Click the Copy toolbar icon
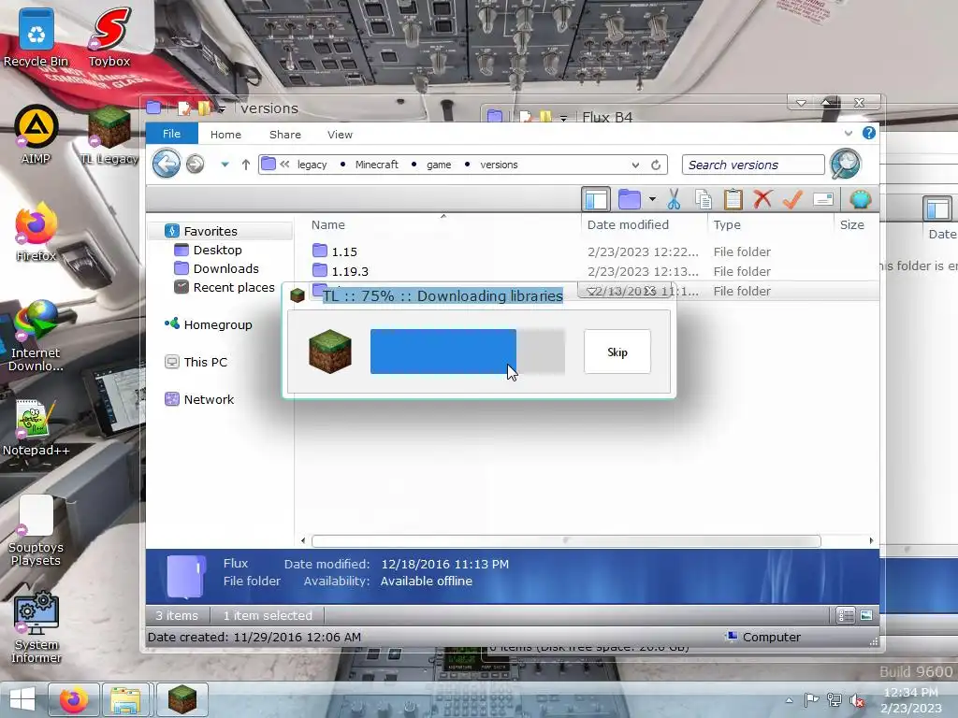 coord(704,199)
